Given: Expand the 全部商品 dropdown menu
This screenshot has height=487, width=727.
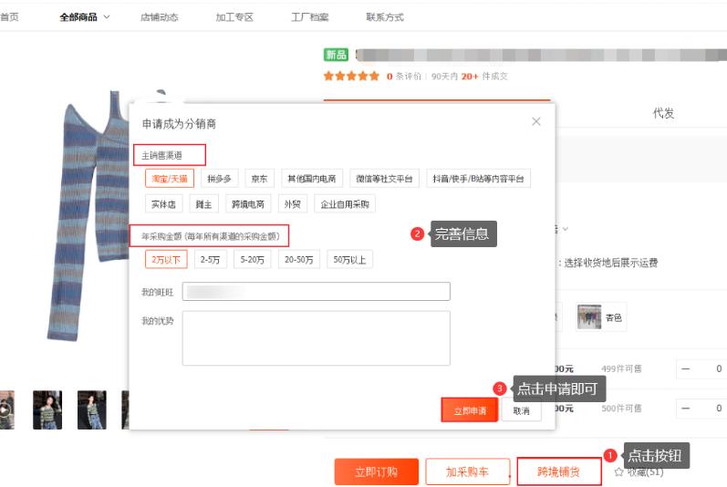Looking at the screenshot, I should (84, 17).
